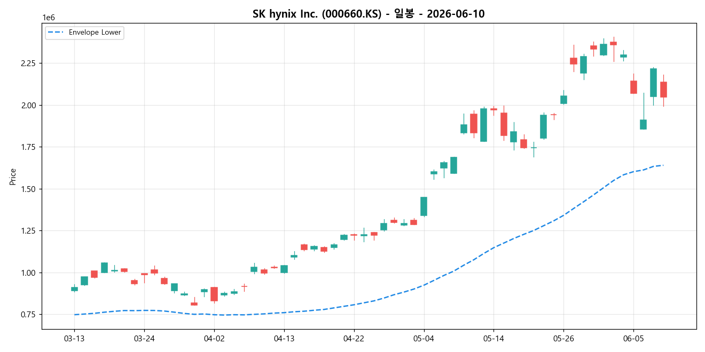This screenshot has height=352, width=705.
Task: Click the 04-13 x-axis date label
Action: click(x=284, y=339)
